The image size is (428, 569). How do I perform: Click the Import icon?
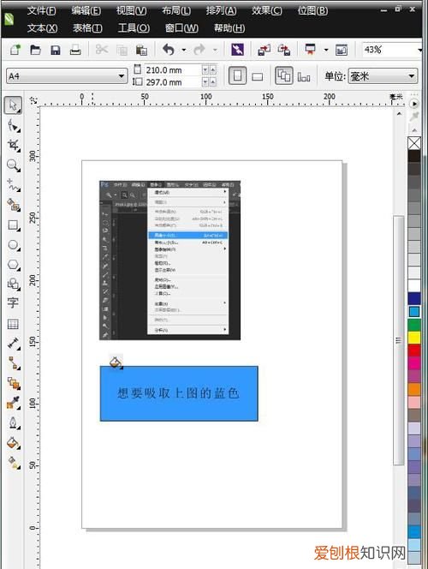point(265,50)
